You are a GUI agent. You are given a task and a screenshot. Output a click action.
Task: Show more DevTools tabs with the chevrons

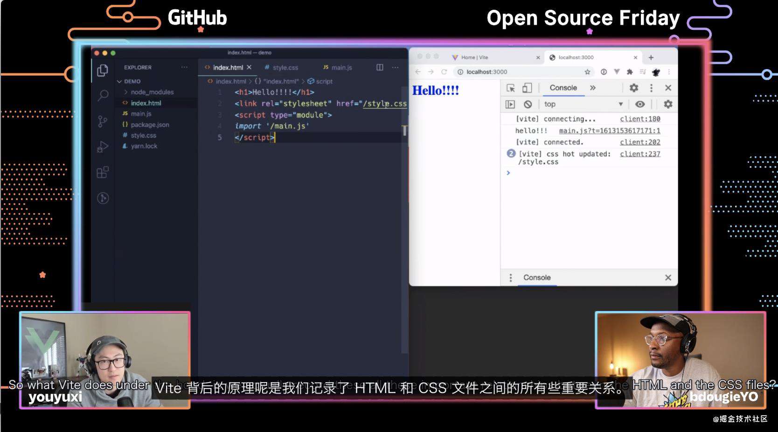pos(593,88)
